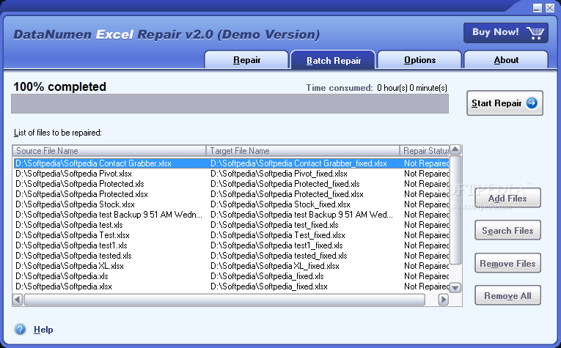The width and height of the screenshot is (561, 348).
Task: Click Not Repaired status of Pivot.xlsx row
Action: (427, 174)
